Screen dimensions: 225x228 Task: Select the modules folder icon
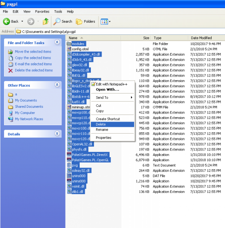click(x=69, y=44)
